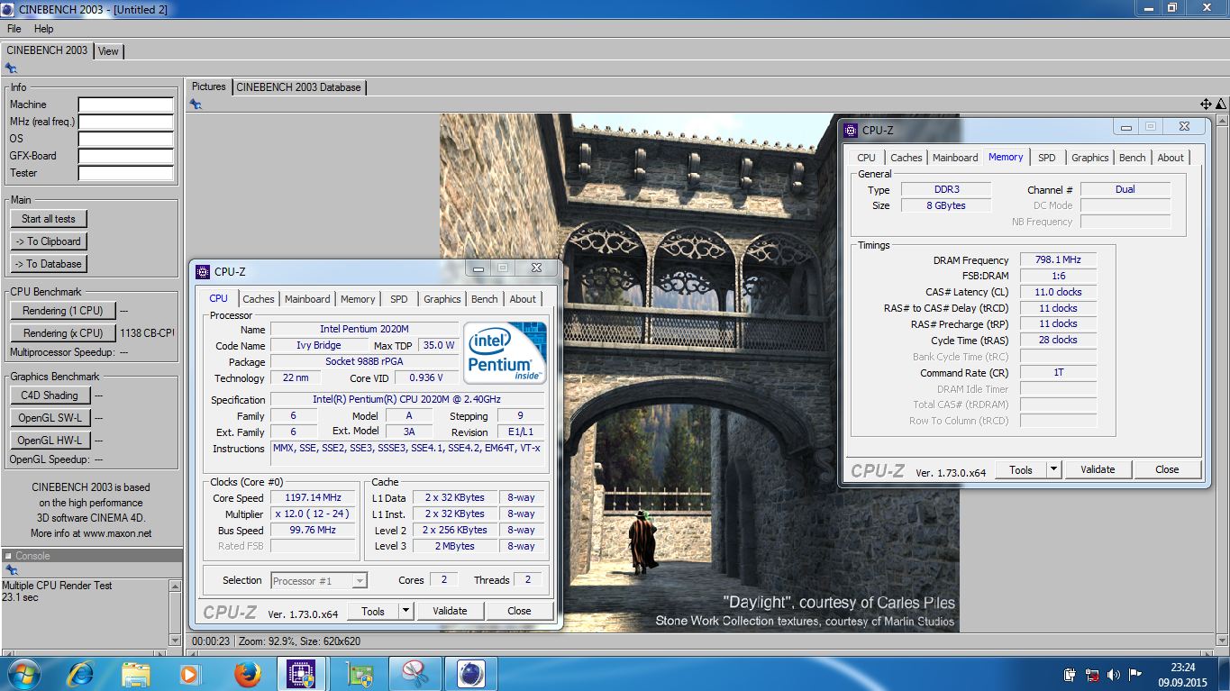
Task: Click into the Tester input field
Action: [126, 174]
